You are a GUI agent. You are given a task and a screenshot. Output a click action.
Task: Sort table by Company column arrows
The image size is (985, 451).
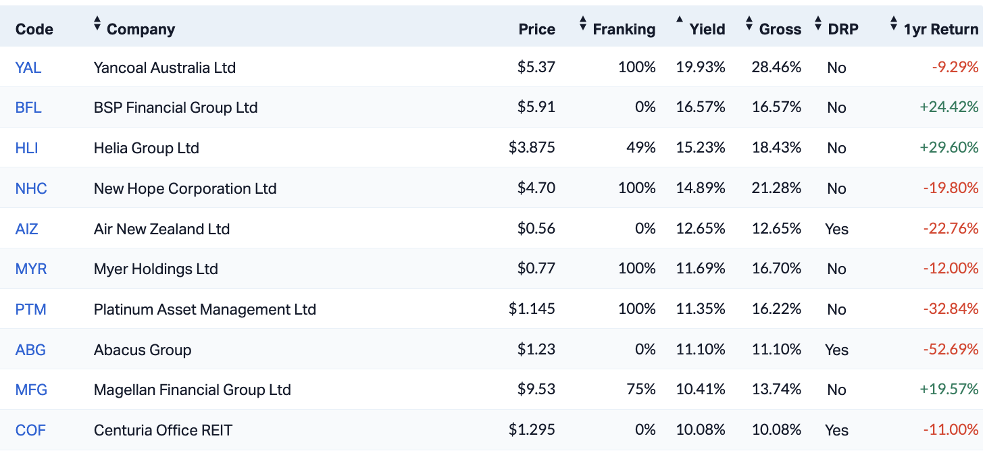pyautogui.click(x=97, y=25)
